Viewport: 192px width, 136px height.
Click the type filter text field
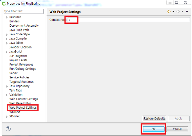(24, 11)
